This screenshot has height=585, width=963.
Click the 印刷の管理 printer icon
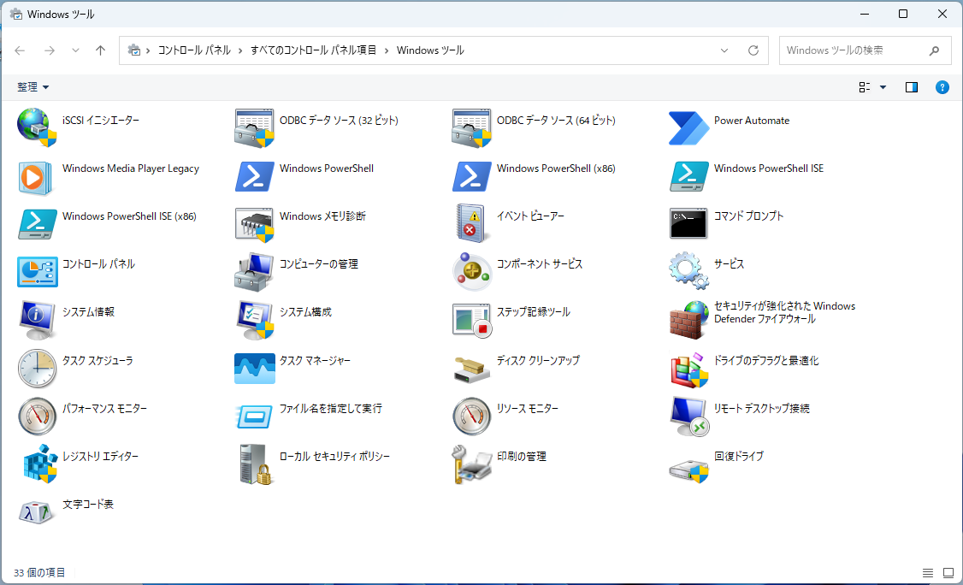[x=472, y=464]
